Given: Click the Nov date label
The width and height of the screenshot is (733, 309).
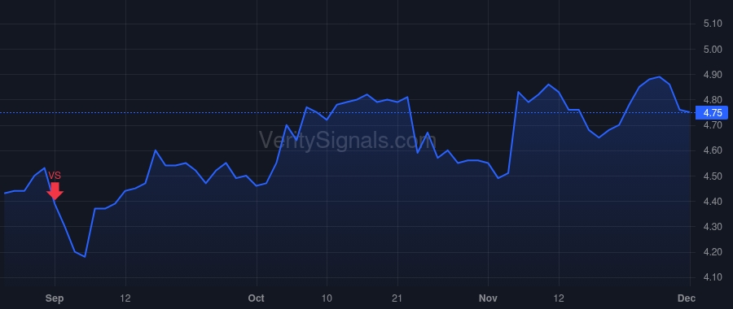Looking at the screenshot, I should click(x=488, y=298).
